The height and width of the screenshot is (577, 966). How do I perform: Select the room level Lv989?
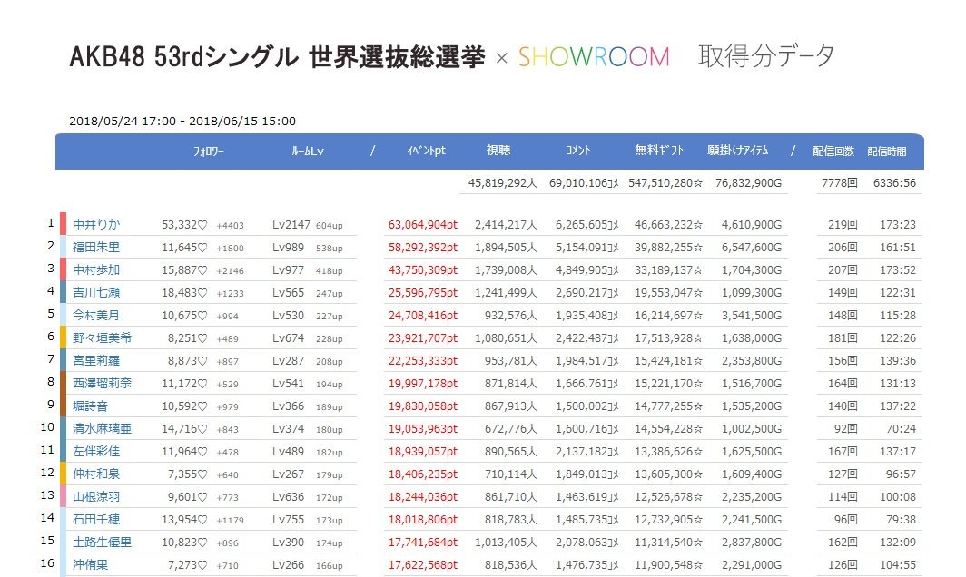[289, 248]
